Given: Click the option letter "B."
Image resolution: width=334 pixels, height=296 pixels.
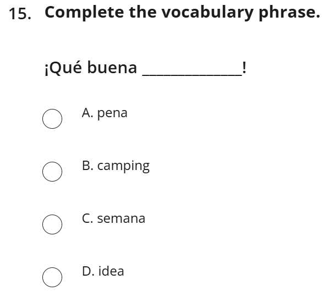Looking at the screenshot, I should [x=87, y=166].
